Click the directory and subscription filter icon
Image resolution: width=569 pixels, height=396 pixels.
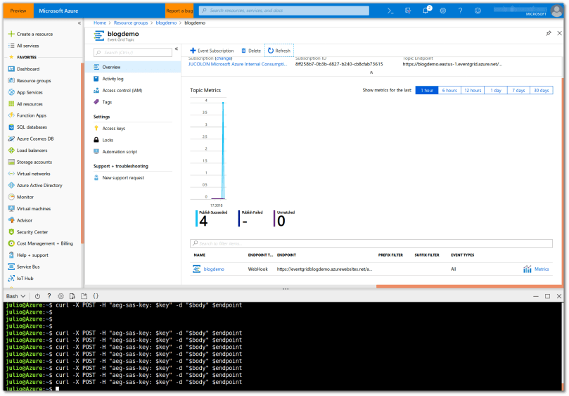[x=409, y=11]
